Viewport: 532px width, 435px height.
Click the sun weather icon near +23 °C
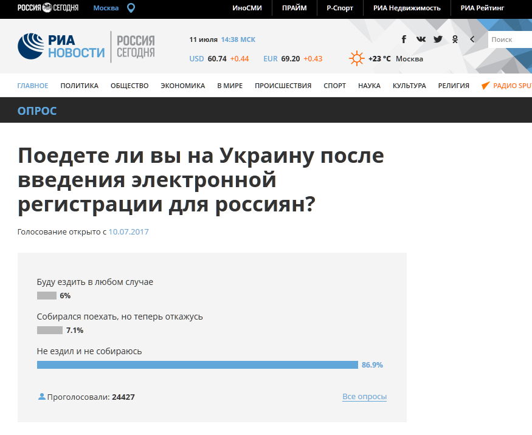point(356,58)
